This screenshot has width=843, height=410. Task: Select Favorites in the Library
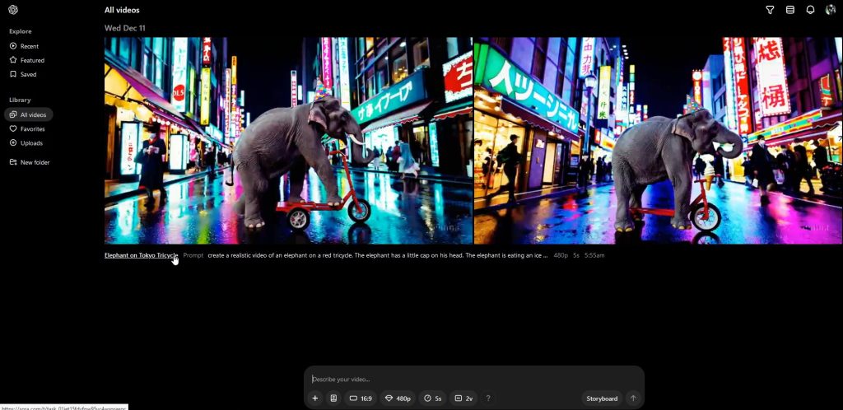[x=32, y=128]
